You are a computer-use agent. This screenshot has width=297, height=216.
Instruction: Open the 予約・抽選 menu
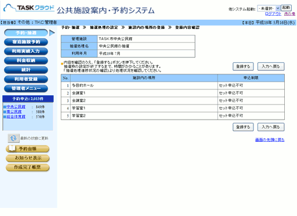pyautogui.click(x=26, y=33)
